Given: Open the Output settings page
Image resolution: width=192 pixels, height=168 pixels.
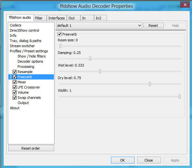Looking at the screenshot, I should click(23, 103).
